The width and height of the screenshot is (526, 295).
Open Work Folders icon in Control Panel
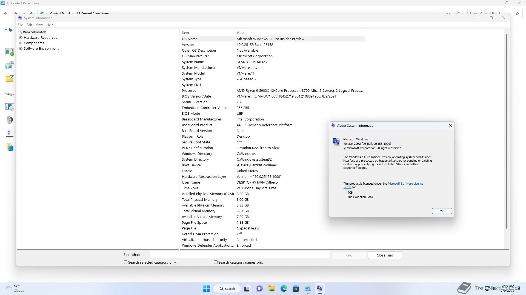pos(10,147)
